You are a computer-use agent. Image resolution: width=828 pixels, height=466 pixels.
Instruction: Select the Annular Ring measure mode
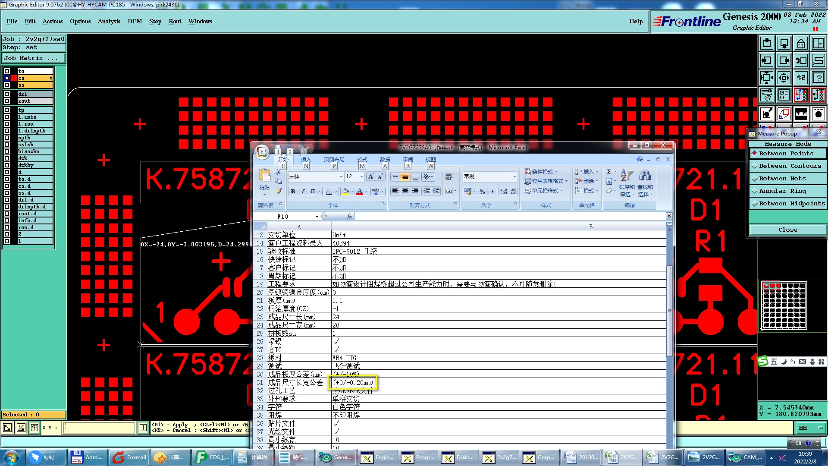(788, 191)
